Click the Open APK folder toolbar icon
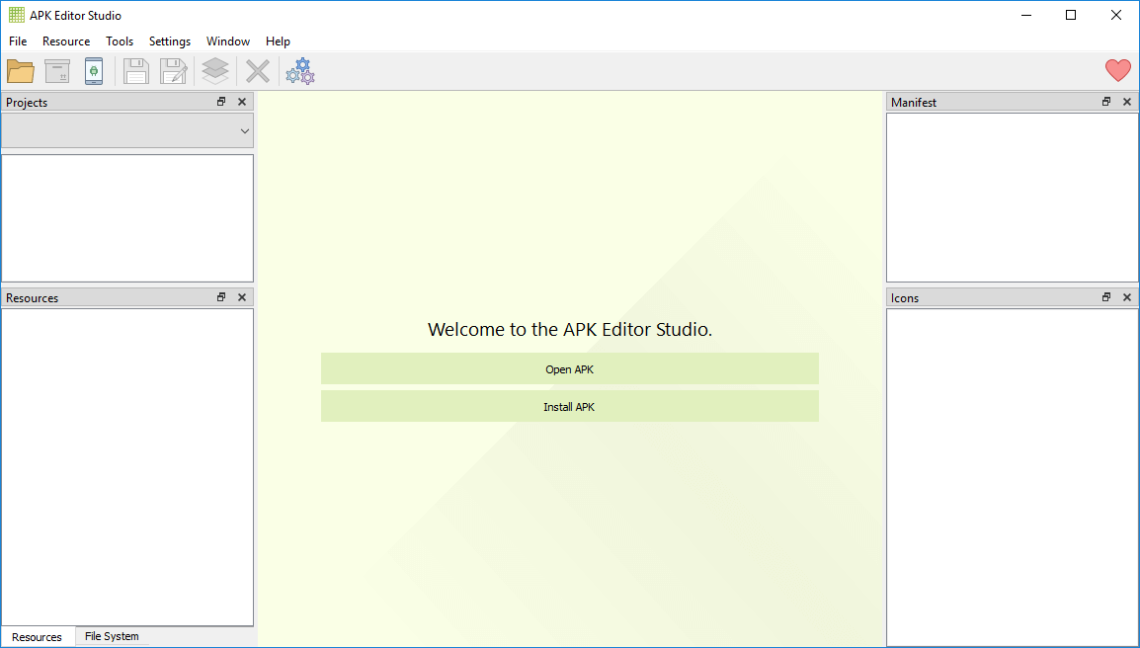 pos(21,71)
